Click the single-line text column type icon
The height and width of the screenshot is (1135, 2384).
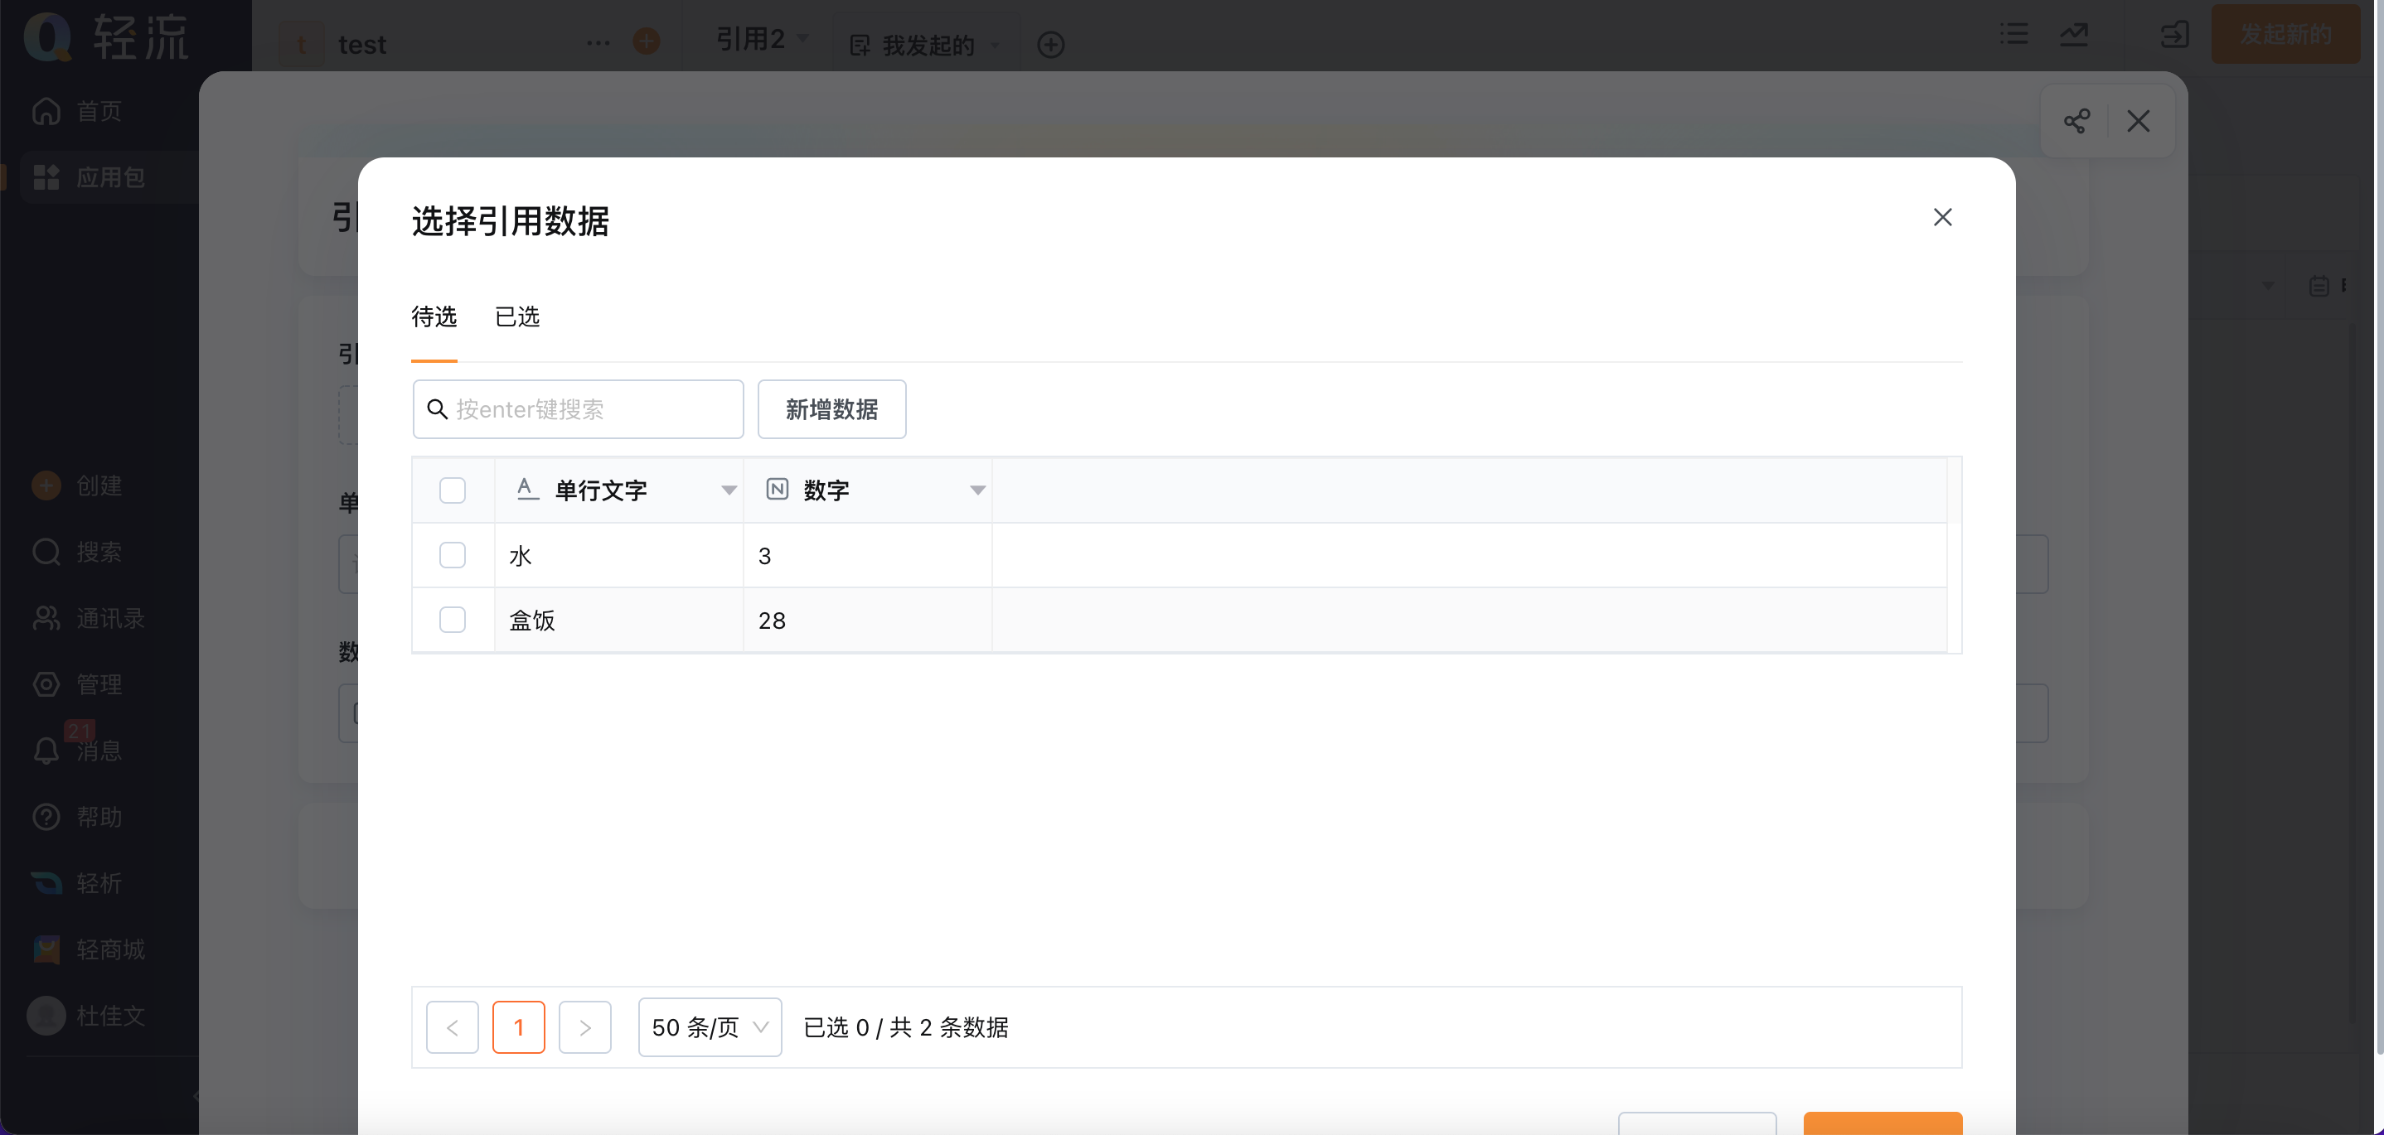[x=527, y=490]
